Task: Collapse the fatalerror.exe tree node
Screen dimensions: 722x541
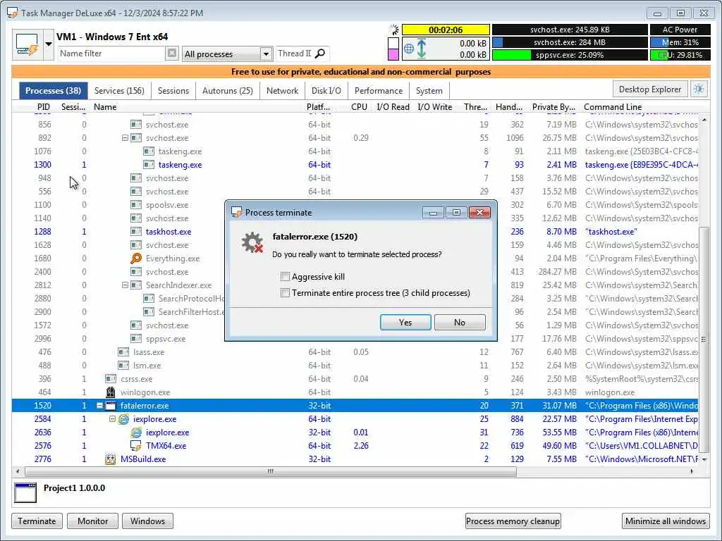Action: point(99,406)
